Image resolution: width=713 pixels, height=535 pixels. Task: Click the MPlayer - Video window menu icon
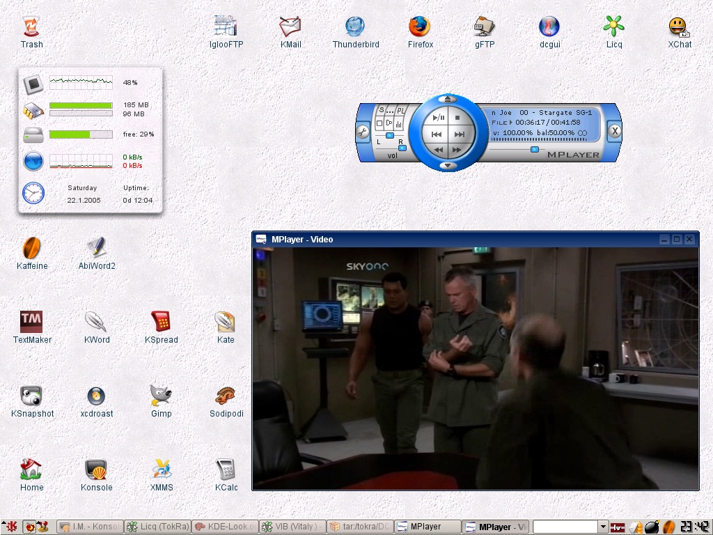pyautogui.click(x=261, y=240)
